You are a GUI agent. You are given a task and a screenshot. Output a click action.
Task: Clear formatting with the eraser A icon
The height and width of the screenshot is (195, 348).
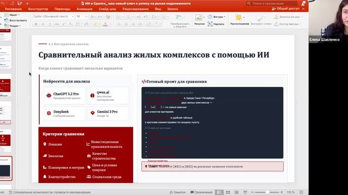(108, 17)
